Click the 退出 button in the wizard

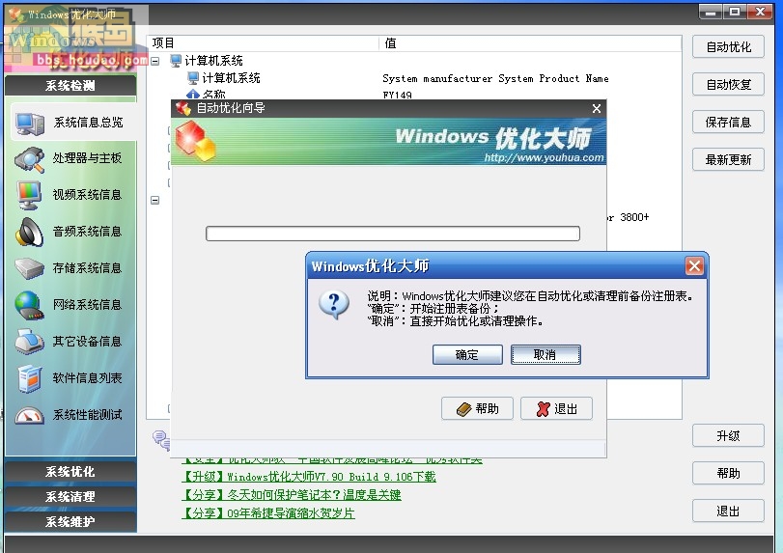[556, 409]
